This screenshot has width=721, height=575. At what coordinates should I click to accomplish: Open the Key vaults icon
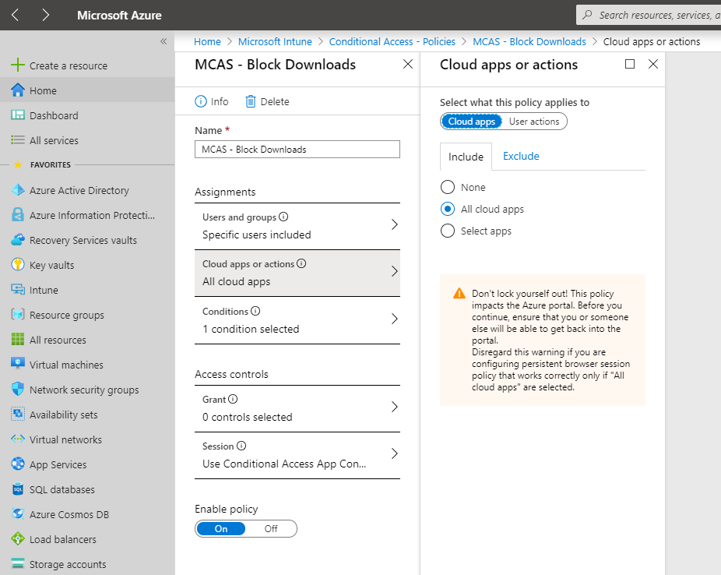point(17,264)
